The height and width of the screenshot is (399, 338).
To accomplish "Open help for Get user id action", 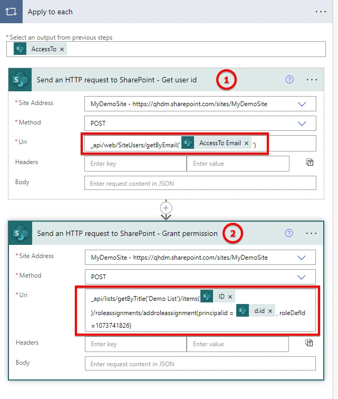I will (x=289, y=80).
